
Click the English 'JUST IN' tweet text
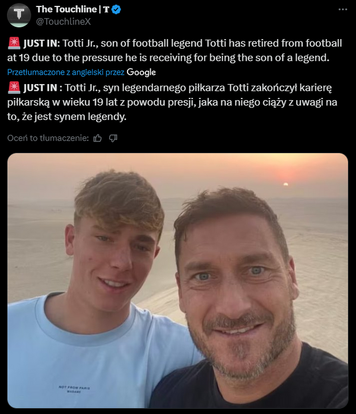[178, 51]
